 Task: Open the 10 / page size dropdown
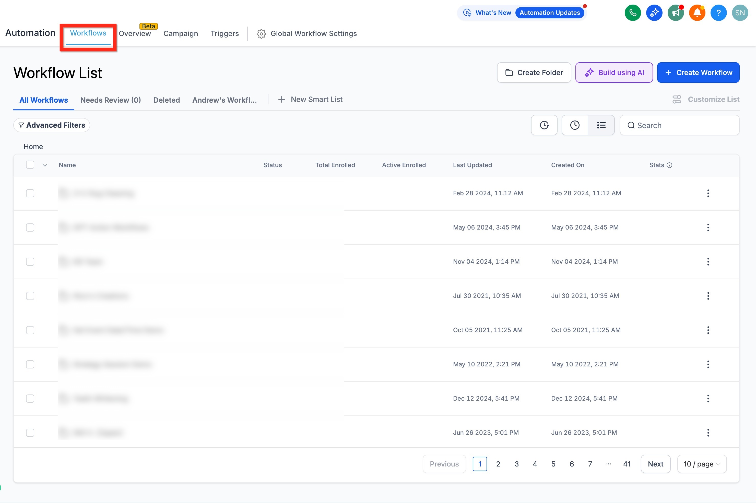(x=702, y=464)
